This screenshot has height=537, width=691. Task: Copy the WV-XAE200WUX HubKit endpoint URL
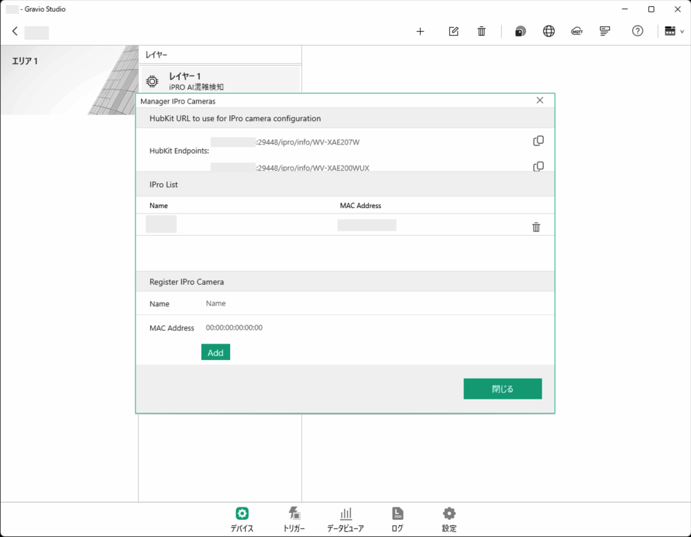(538, 167)
